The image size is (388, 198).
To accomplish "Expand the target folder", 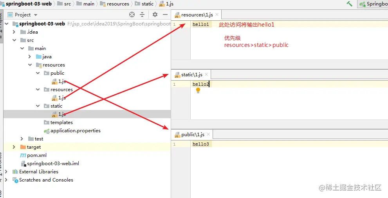I will 14,147.
